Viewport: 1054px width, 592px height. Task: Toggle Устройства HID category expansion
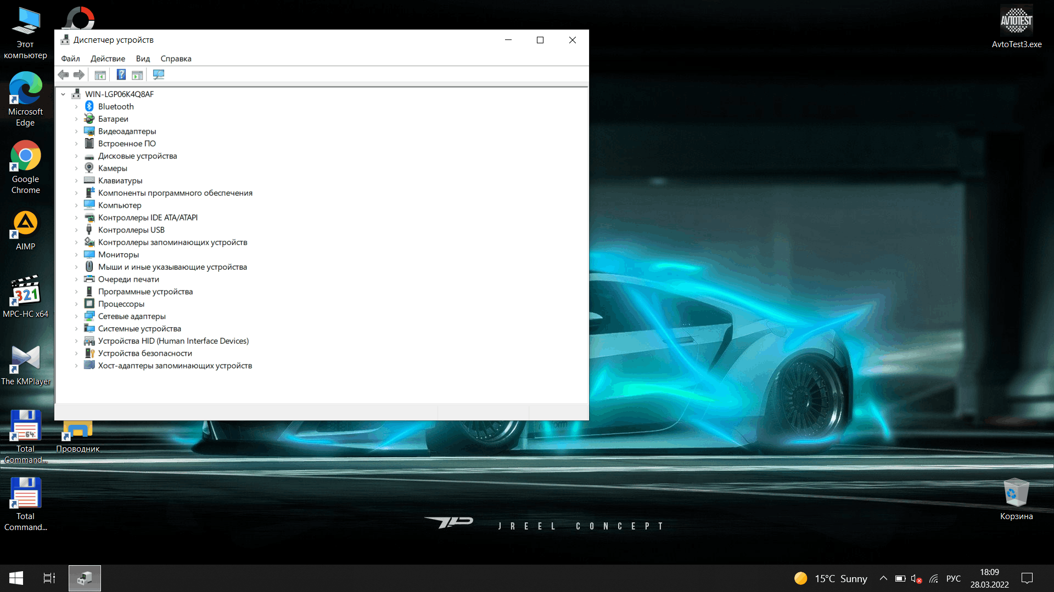(77, 340)
